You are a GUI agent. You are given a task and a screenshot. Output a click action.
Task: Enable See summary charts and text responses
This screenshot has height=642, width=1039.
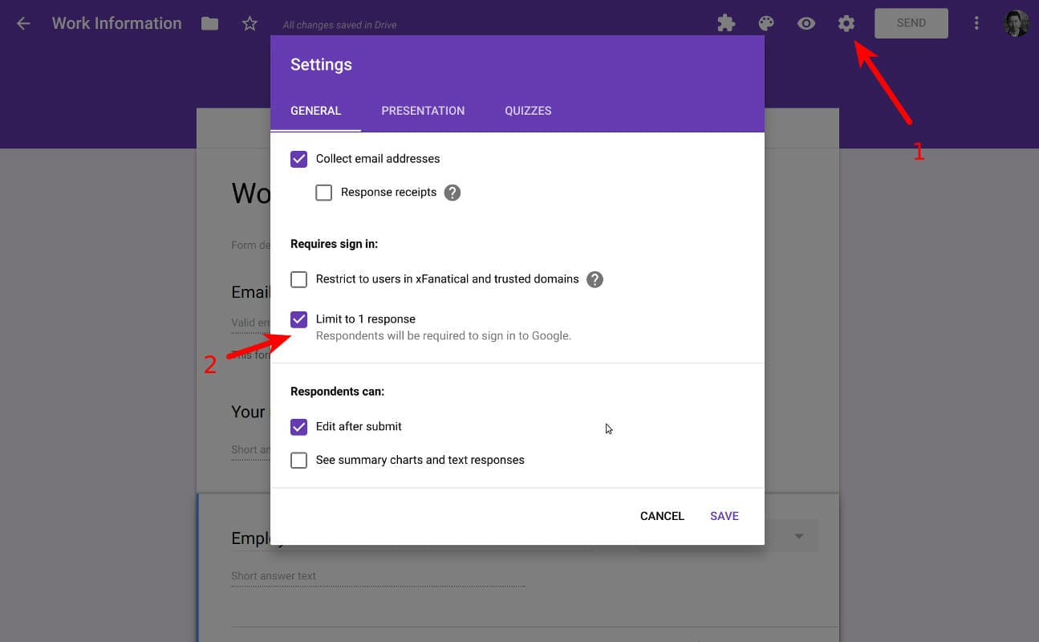pos(298,460)
